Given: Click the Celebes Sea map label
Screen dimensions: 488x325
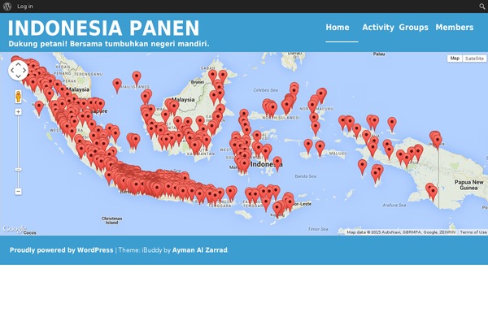Looking at the screenshot, I should tap(265, 90).
